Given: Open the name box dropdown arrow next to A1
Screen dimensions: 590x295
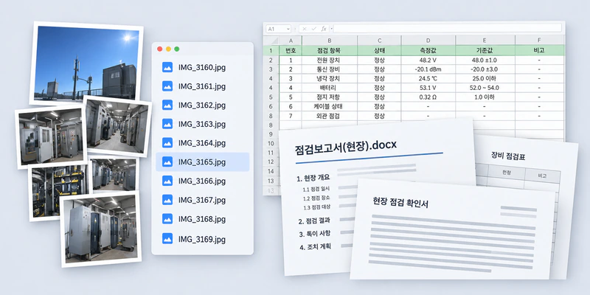Looking at the screenshot, I should click(288, 29).
